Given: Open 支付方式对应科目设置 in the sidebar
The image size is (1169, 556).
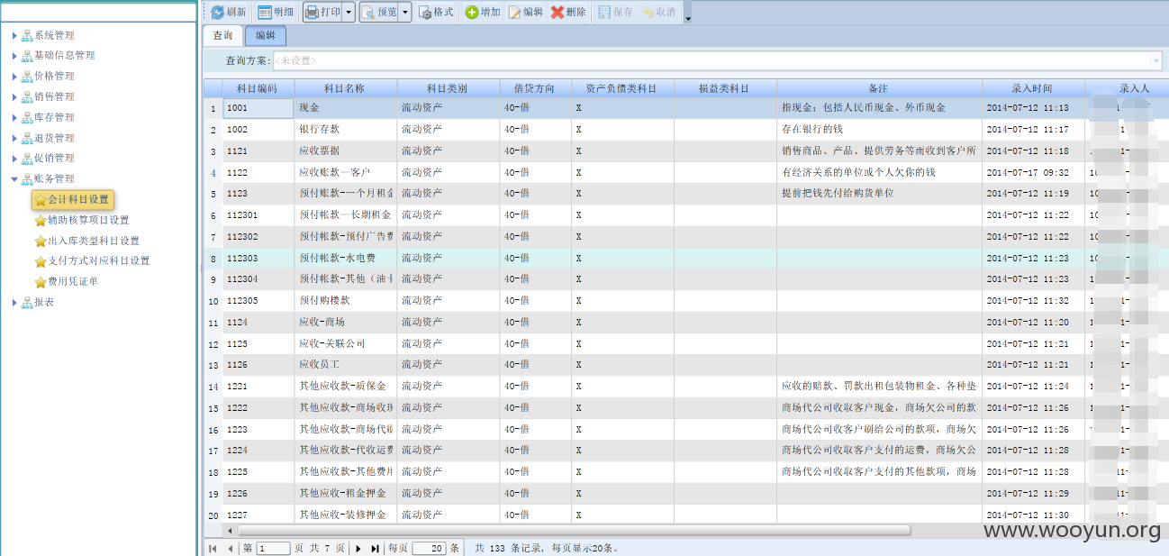Looking at the screenshot, I should coord(92,260).
